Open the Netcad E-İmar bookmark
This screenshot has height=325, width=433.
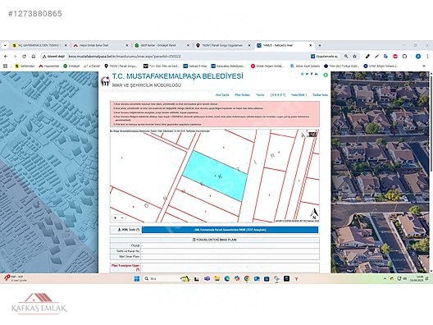pos(195,66)
